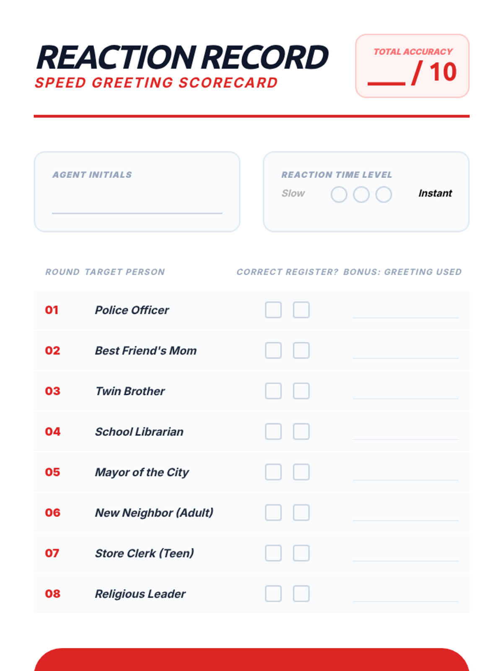Viewport: 503px width, 671px height.
Task: Mark first checkbox for School Librarian
Action: tap(273, 432)
